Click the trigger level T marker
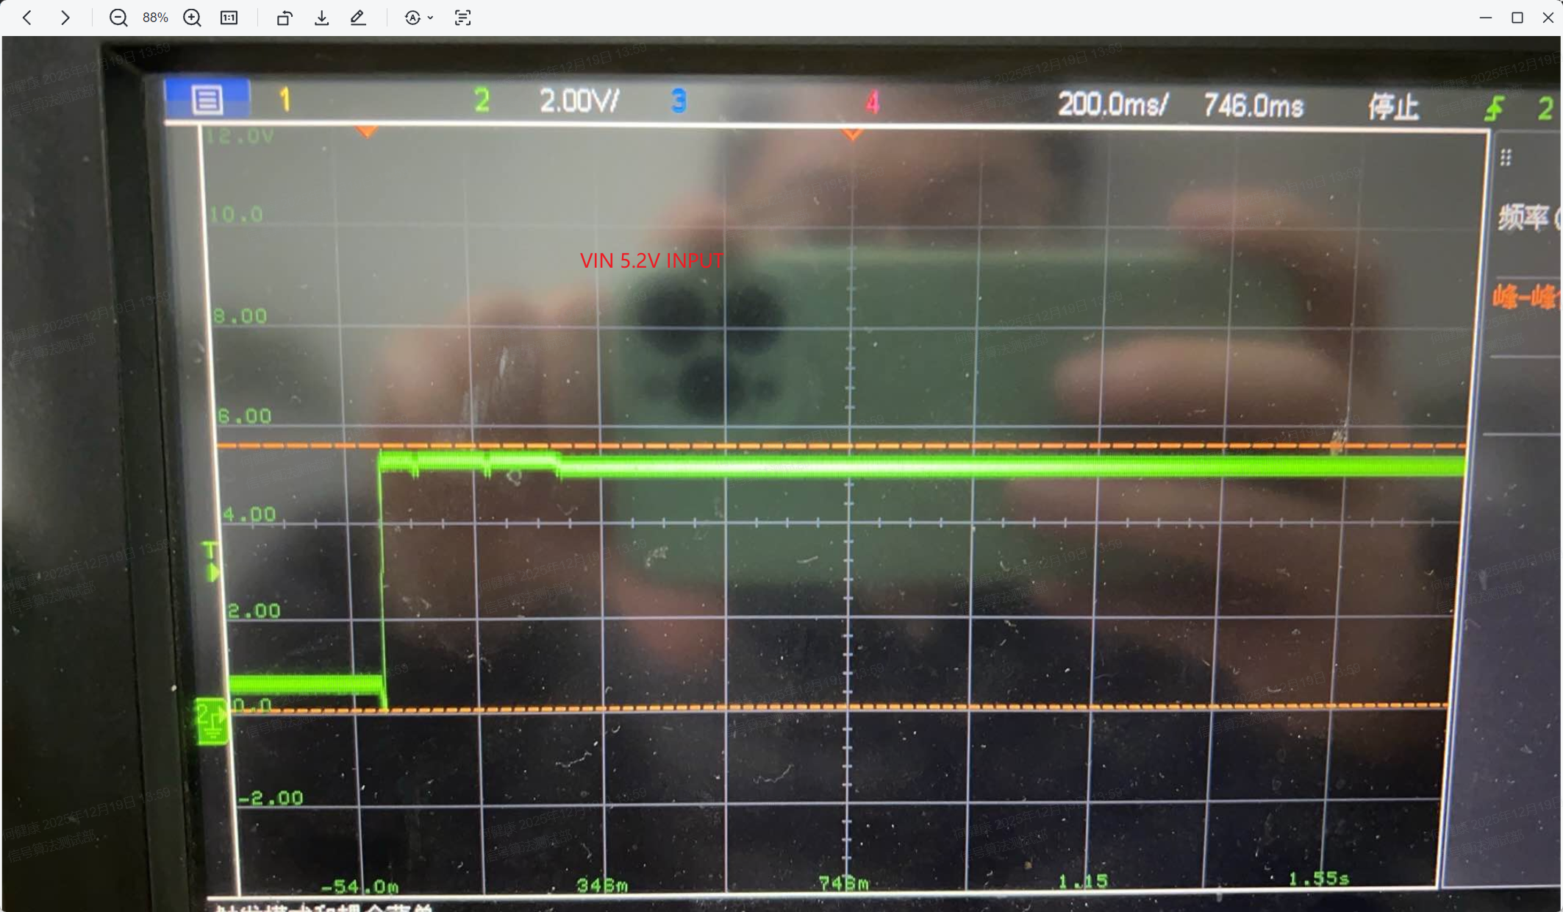The width and height of the screenshot is (1563, 912). tap(211, 561)
